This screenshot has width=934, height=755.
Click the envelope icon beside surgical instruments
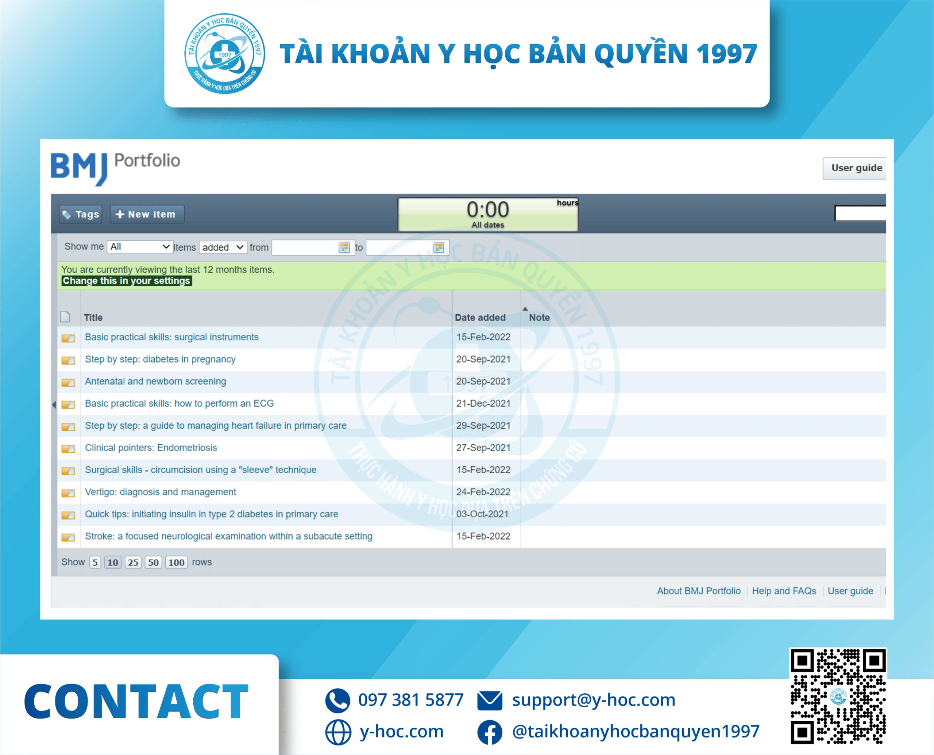[x=68, y=338]
